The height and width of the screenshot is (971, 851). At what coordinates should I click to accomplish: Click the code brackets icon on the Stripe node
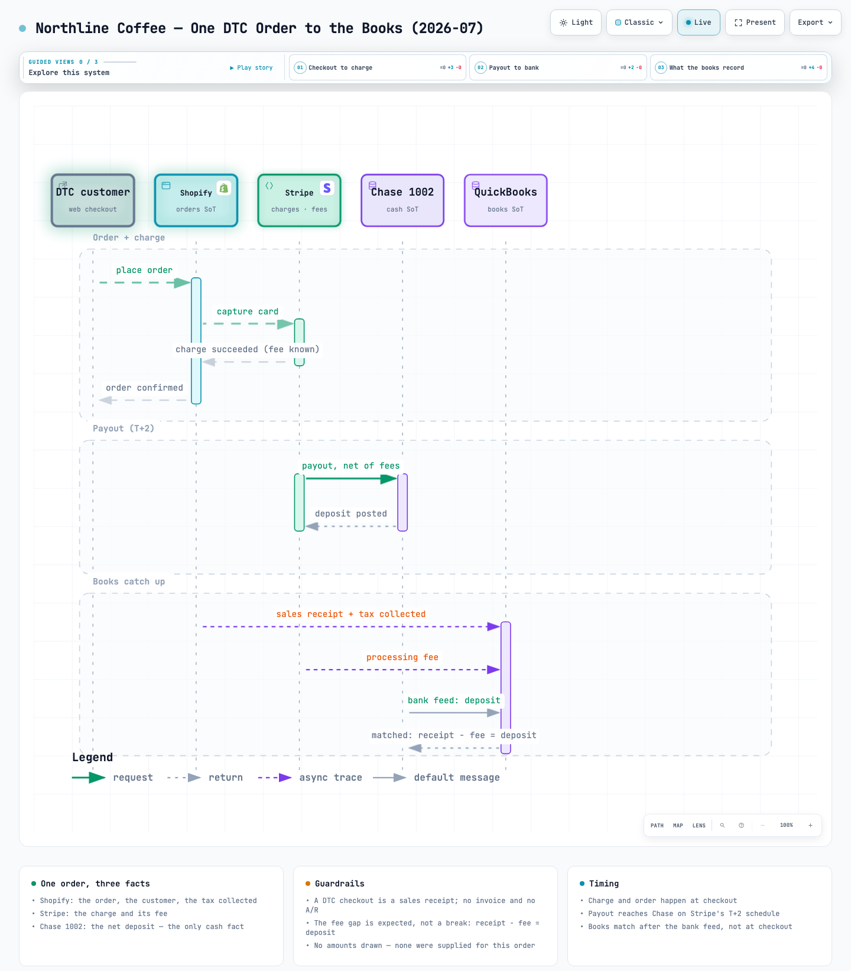(x=269, y=186)
